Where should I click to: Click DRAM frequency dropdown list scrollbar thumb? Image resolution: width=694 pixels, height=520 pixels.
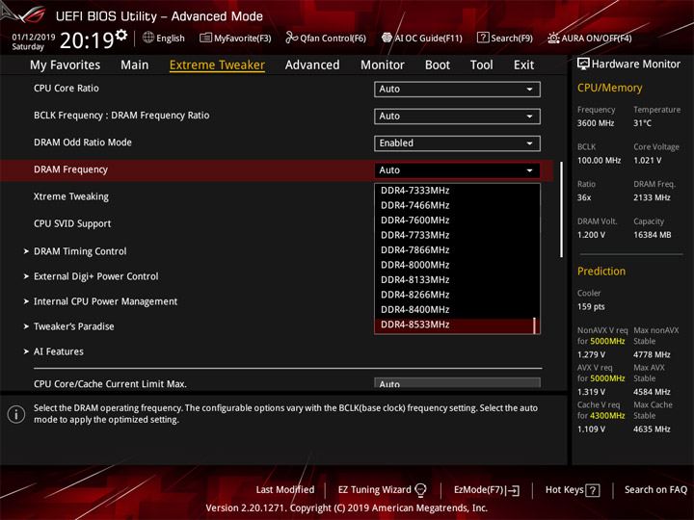point(535,325)
